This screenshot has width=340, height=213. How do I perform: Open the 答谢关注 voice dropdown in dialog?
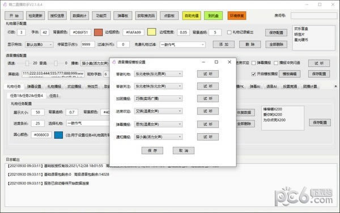tap(158, 86)
